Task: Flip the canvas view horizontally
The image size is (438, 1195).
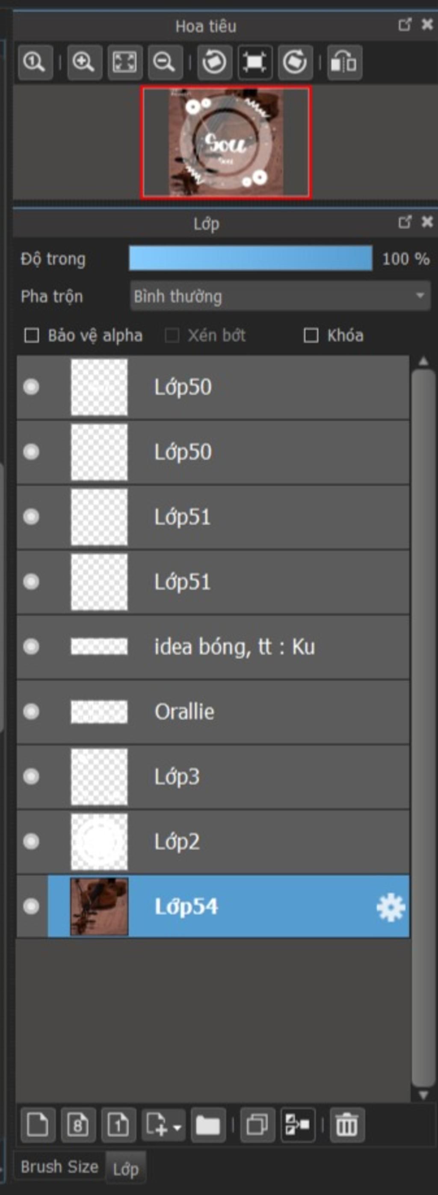Action: point(344,62)
